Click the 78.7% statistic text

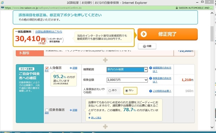click(130, 110)
